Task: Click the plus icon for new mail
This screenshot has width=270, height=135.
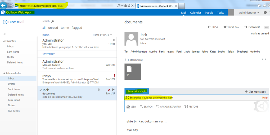Action: [5, 22]
